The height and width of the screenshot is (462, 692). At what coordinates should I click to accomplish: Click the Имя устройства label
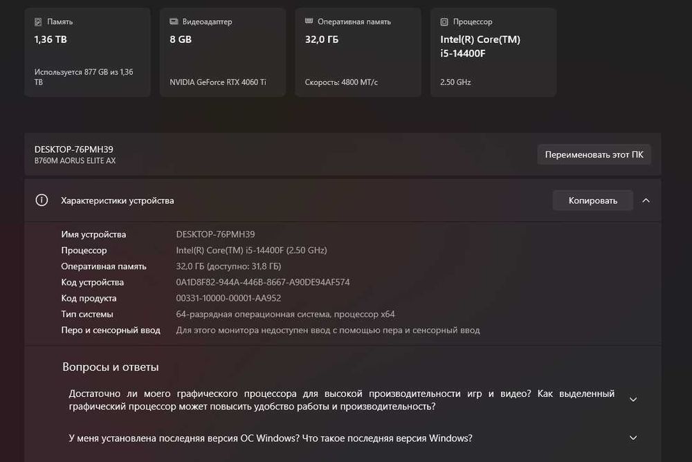pos(93,234)
